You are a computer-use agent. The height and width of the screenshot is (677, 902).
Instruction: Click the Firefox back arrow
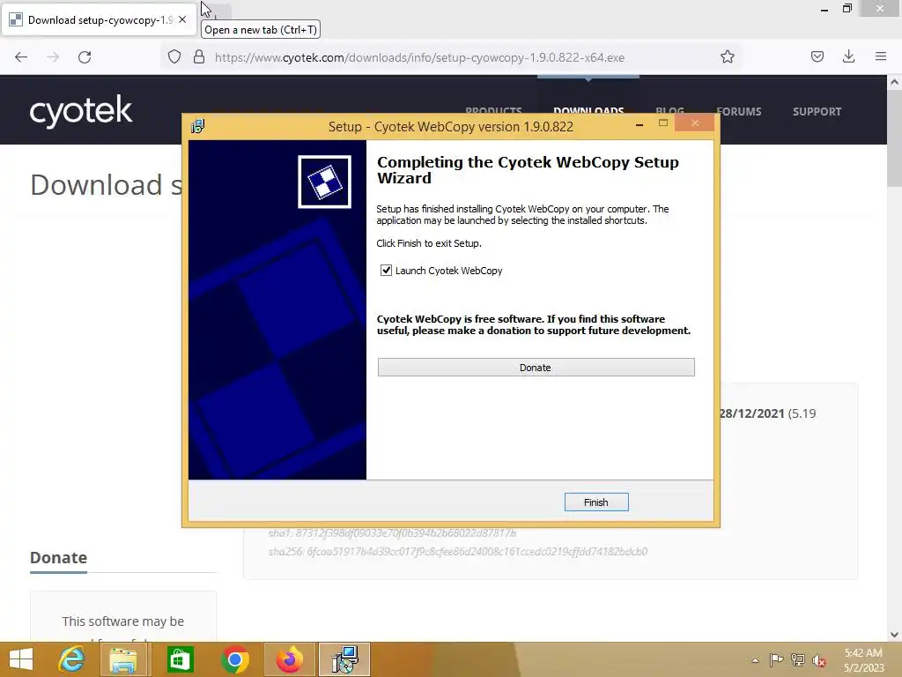[x=21, y=57]
